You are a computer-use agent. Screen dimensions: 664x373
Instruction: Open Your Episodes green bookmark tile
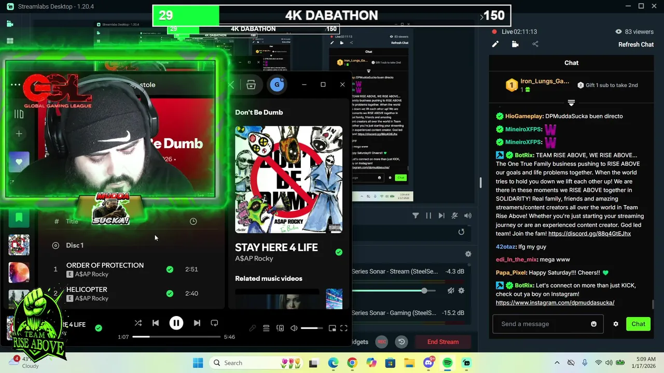point(19,217)
